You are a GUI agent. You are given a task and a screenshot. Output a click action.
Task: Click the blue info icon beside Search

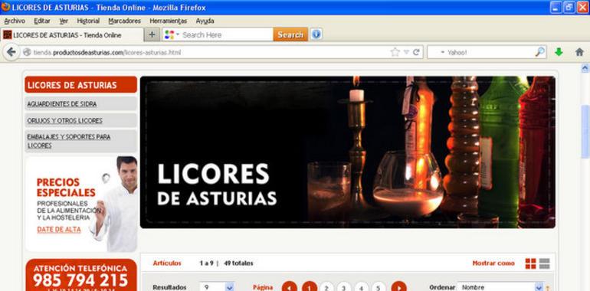click(316, 34)
